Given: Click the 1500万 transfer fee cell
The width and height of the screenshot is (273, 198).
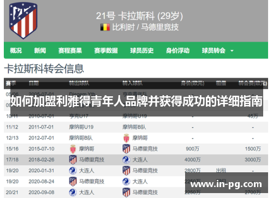Looking at the screenshot, I should 253,149.
